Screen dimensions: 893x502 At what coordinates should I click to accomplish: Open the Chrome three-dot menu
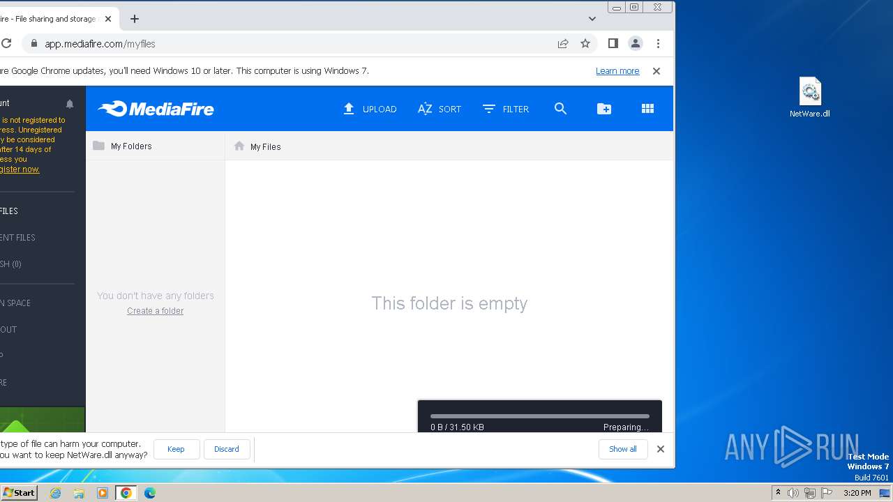pos(658,43)
